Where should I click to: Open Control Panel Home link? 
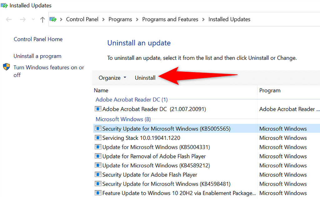(x=38, y=39)
